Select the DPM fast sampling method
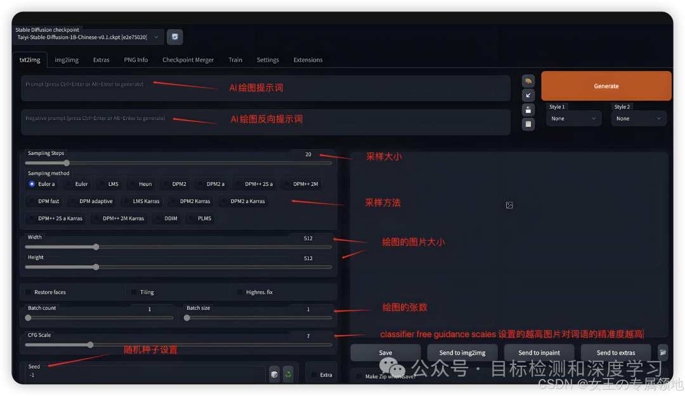The width and height of the screenshot is (685, 396). [x=44, y=201]
